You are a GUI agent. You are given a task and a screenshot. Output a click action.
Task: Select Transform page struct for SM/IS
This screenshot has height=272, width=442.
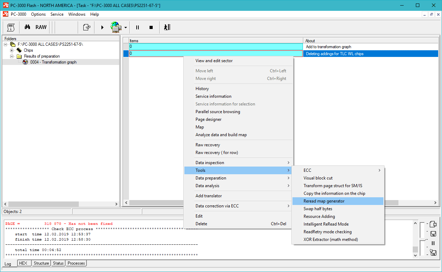click(338, 186)
